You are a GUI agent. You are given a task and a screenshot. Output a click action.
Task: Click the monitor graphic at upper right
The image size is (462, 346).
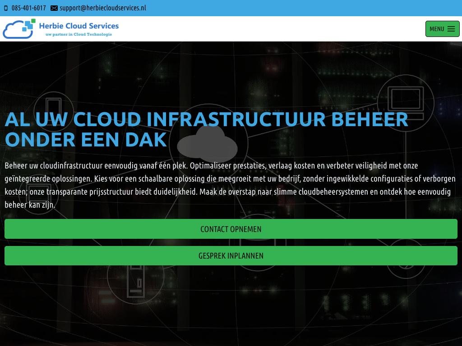(x=406, y=100)
